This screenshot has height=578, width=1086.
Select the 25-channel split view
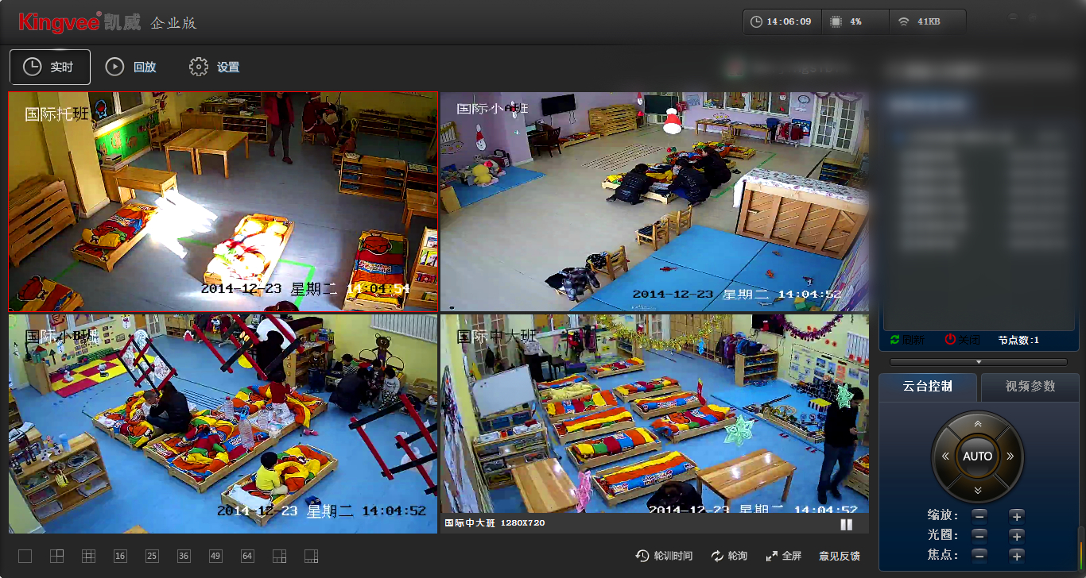coord(152,556)
